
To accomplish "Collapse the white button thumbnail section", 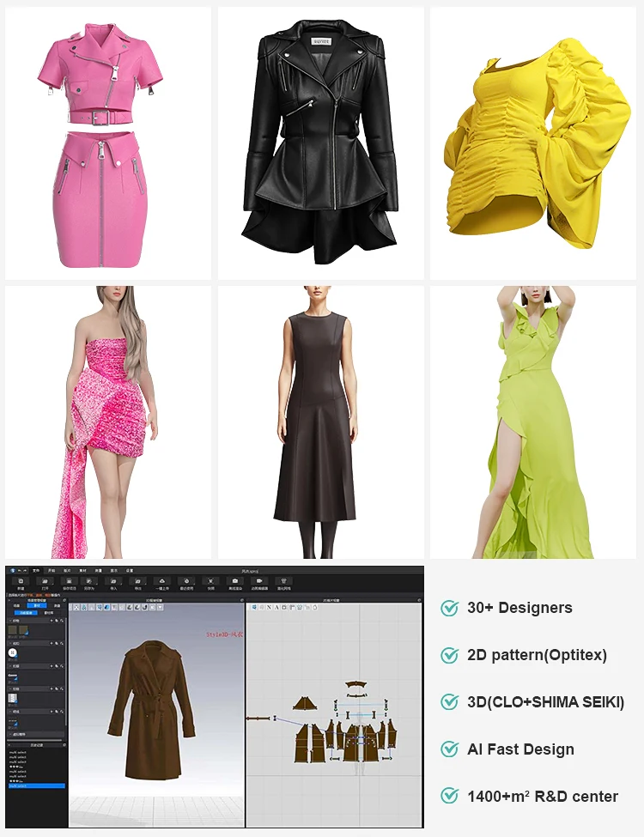I will point(10,643).
